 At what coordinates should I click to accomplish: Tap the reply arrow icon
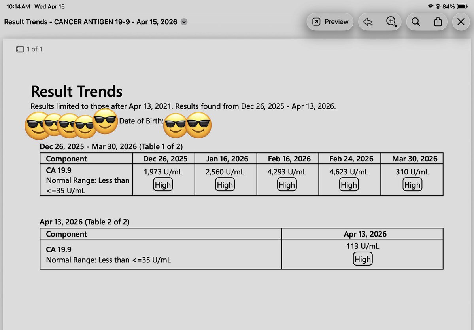(x=368, y=22)
